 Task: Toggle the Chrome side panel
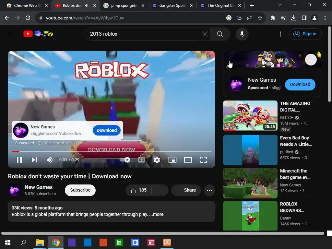[x=304, y=18]
